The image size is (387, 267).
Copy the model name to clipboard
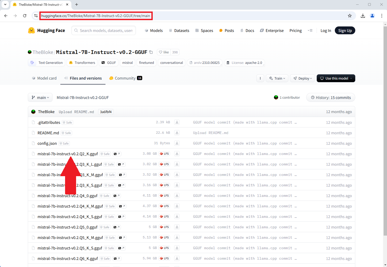(151, 52)
